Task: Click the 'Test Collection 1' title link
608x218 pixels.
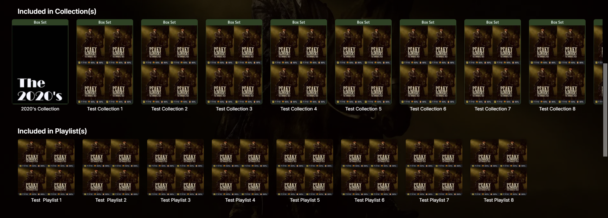Action: point(105,109)
